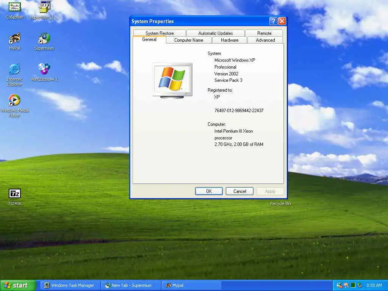Click the 'Service Pack 3' text
This screenshot has height=291, width=388.
coord(228,80)
